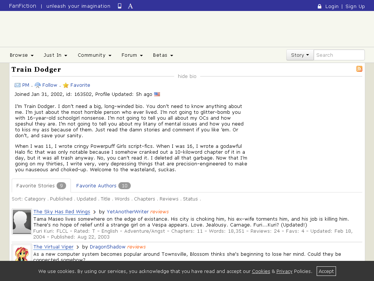Open reviews for The Virtual Viper
The image size is (374, 281).
point(137,247)
